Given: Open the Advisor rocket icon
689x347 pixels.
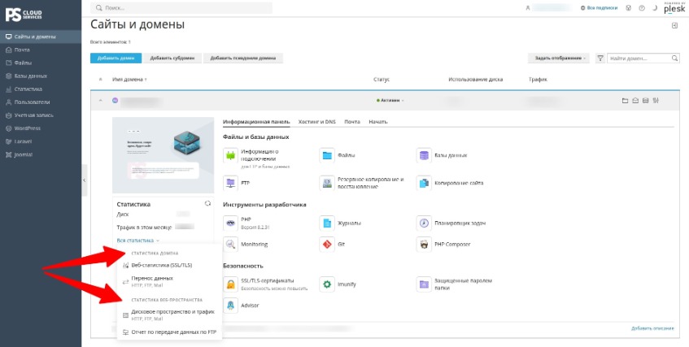Looking at the screenshot, I should tap(230, 306).
